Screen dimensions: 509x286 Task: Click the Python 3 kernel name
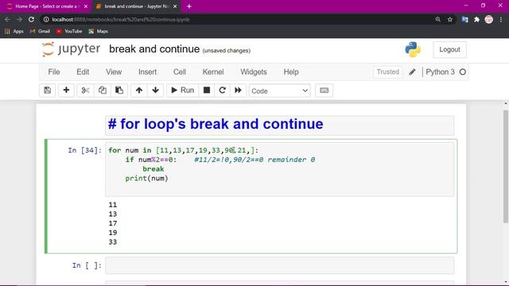point(440,72)
